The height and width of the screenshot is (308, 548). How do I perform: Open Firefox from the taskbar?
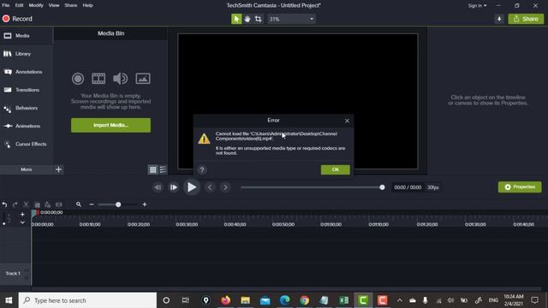(x=225, y=300)
